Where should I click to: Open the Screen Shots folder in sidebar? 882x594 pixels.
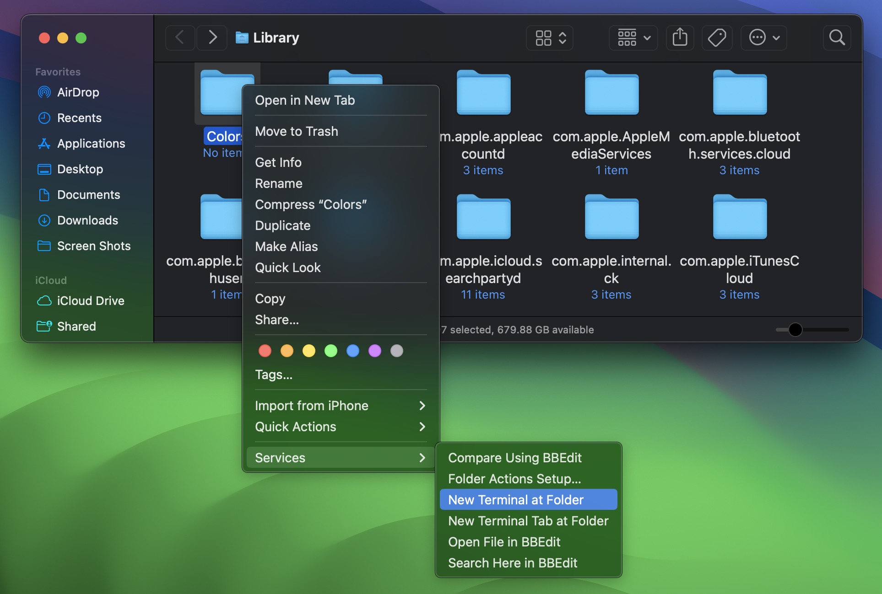[94, 246]
